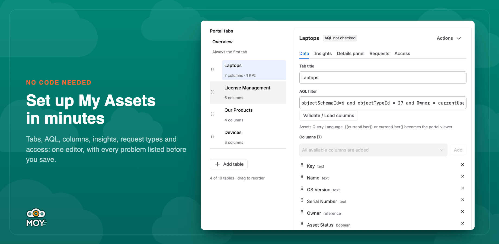Open the Requests tab
The width and height of the screenshot is (499, 244).
[379, 54]
